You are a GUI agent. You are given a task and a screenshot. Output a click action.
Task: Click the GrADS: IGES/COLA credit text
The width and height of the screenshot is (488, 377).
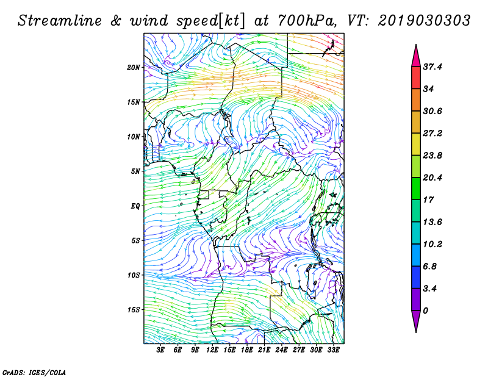point(34,373)
